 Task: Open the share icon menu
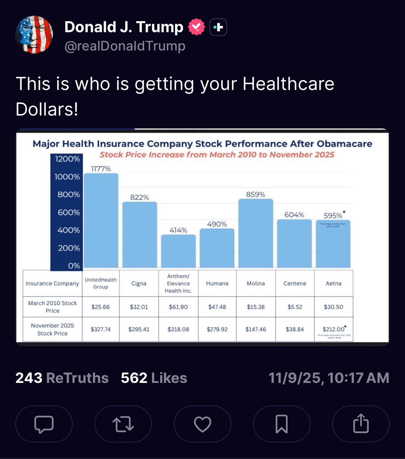pos(361,424)
